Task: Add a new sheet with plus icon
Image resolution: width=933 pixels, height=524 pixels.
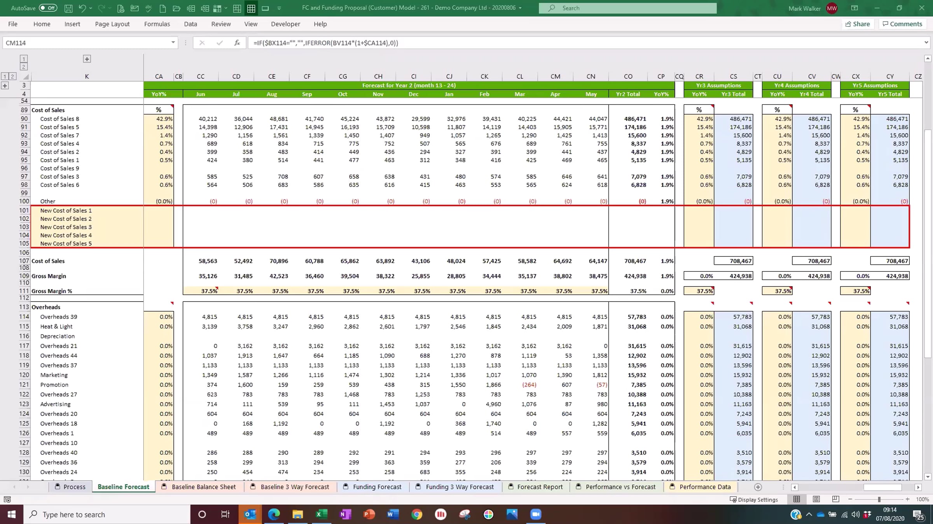Action: pyautogui.click(x=758, y=487)
